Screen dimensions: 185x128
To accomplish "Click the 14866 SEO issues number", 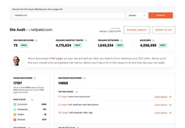I will 63,83.
